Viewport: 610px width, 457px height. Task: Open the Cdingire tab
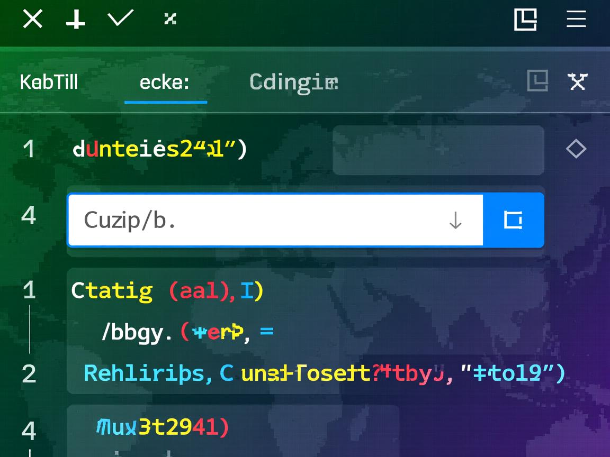(293, 83)
